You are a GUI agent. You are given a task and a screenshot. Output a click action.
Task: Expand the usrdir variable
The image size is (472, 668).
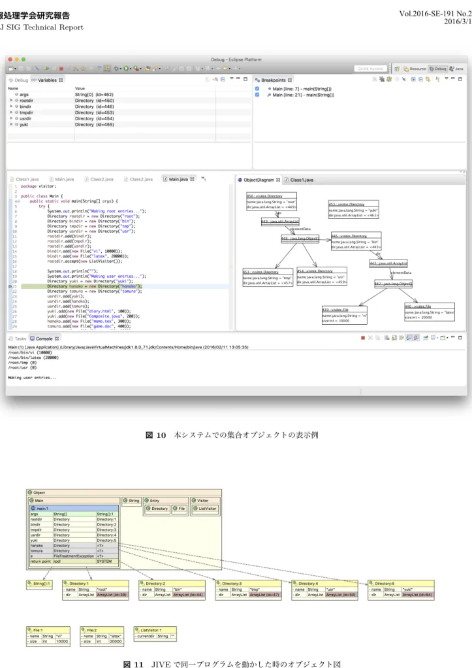(12, 118)
